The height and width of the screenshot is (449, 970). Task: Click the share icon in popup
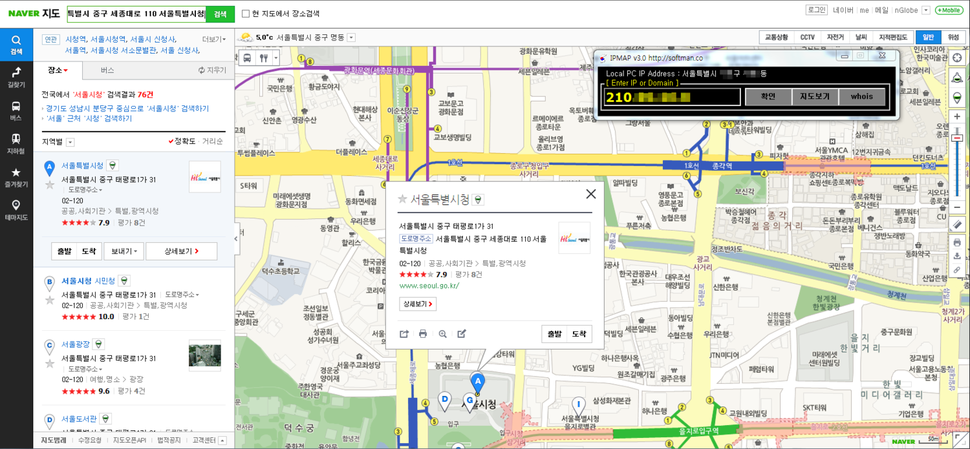pos(404,334)
